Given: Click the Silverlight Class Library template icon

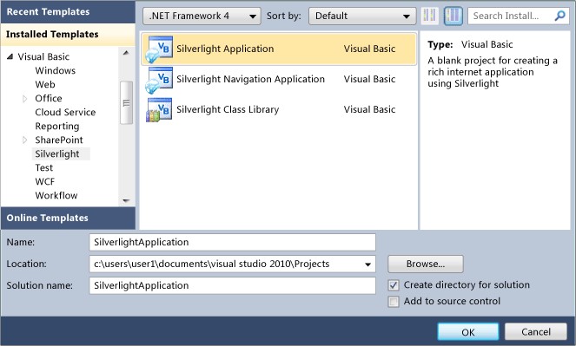Looking at the screenshot, I should [159, 110].
